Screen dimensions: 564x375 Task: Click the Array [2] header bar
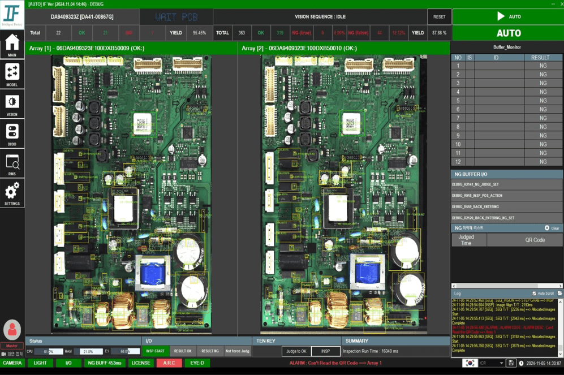point(344,48)
